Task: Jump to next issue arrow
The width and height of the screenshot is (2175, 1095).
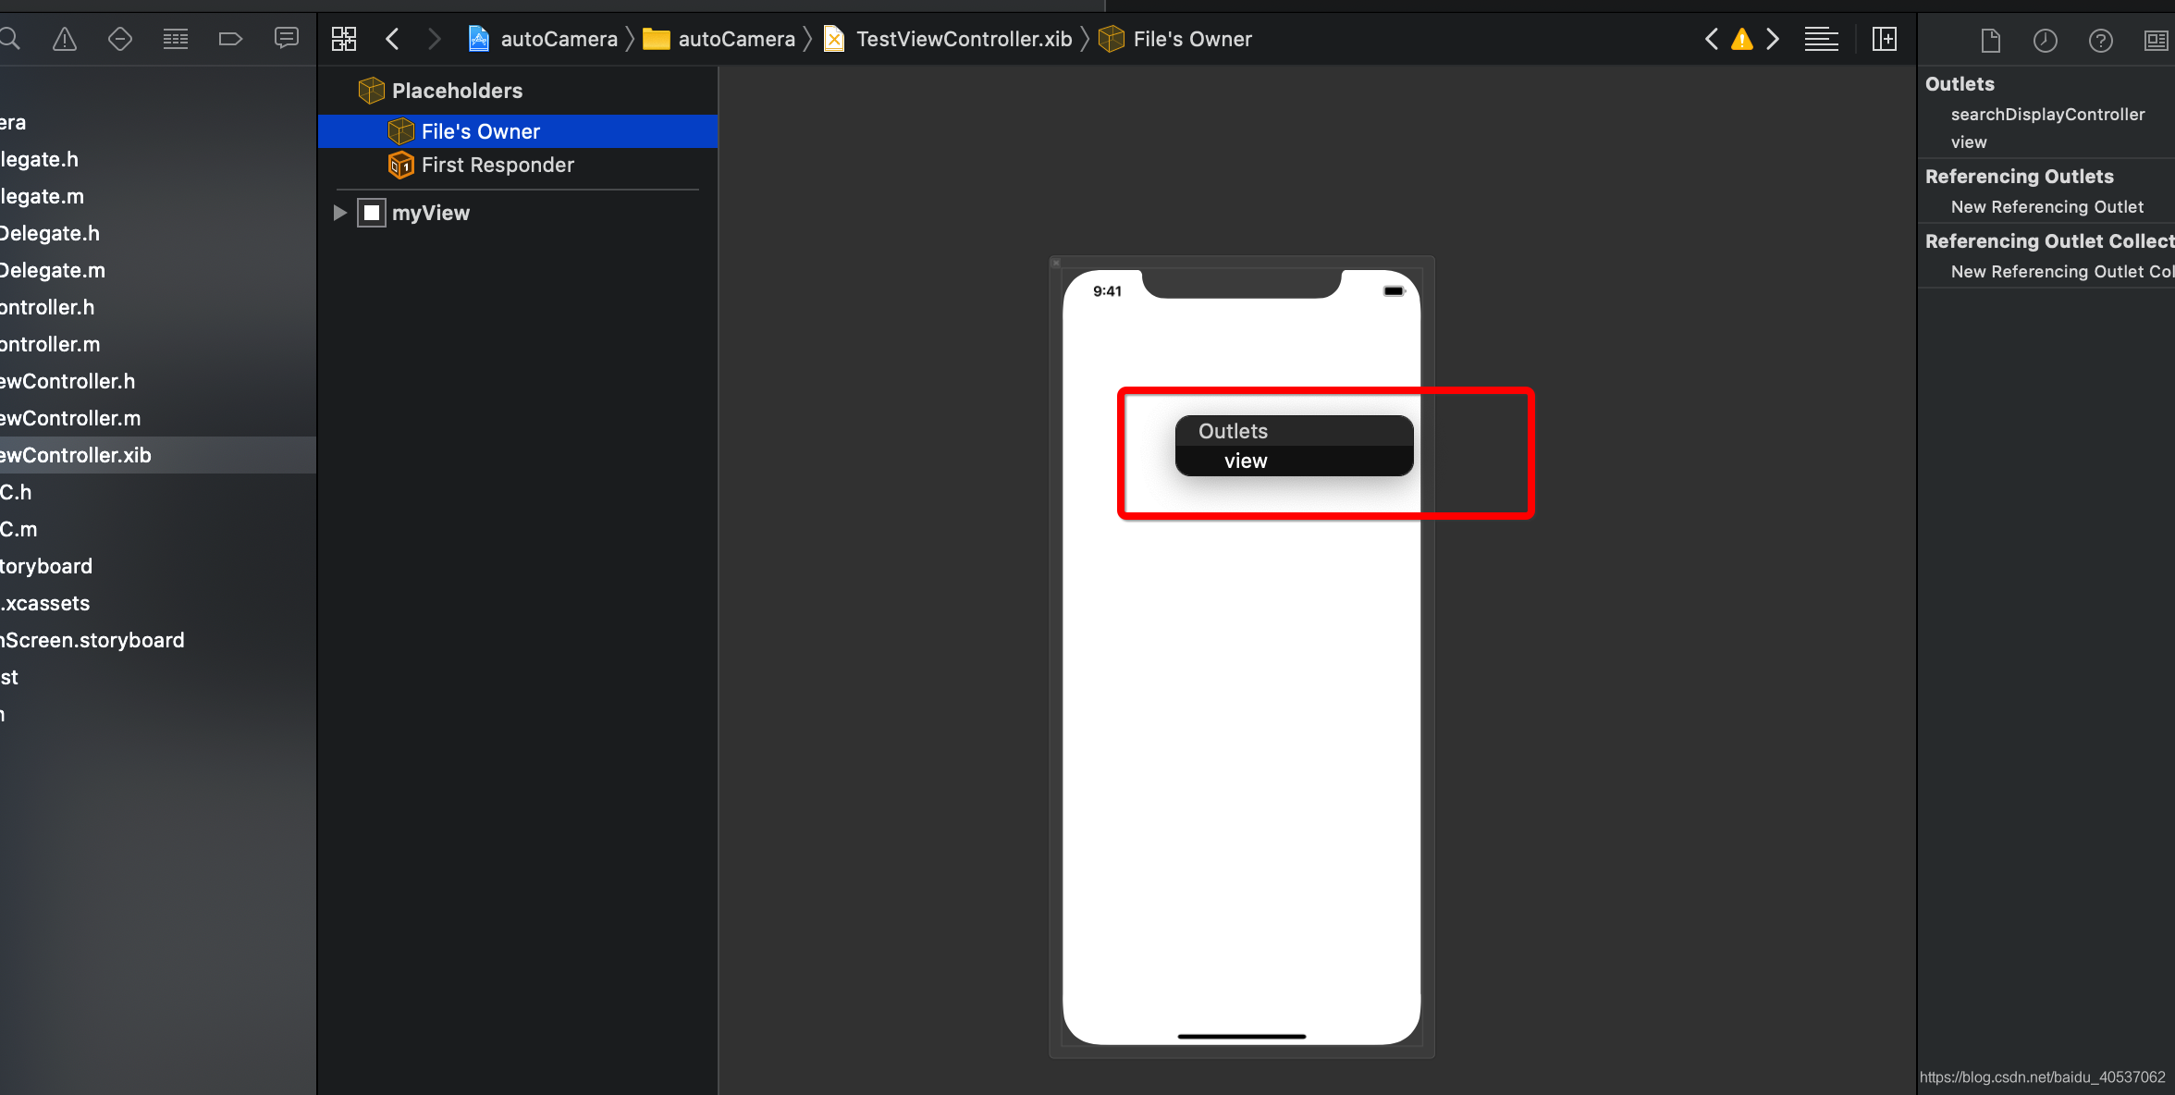Action: [x=1773, y=39]
